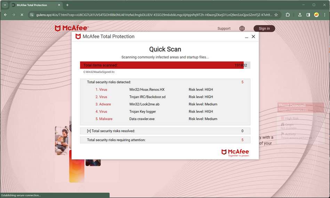This screenshot has height=198, width=330.
Task: Click the scanned file path C:Win32WaaSxSigxrell.lrc
Action: click(99, 72)
